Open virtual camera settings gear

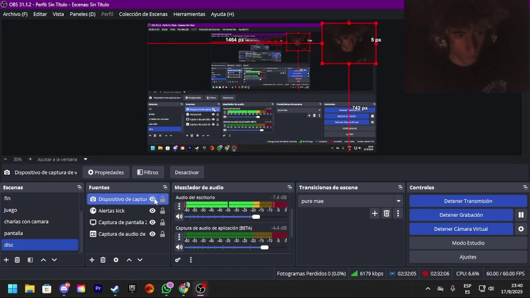521,229
